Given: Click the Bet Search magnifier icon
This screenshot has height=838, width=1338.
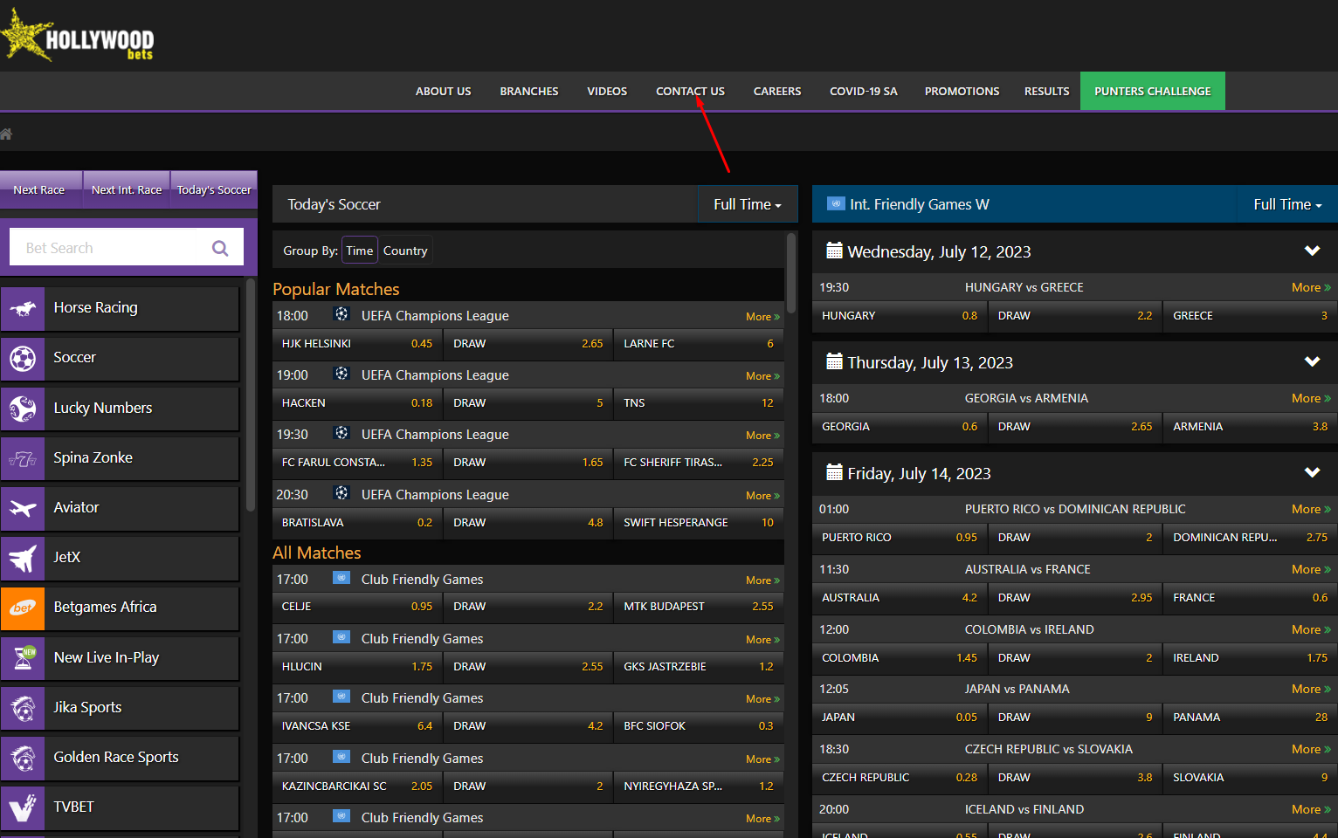Looking at the screenshot, I should click(220, 248).
